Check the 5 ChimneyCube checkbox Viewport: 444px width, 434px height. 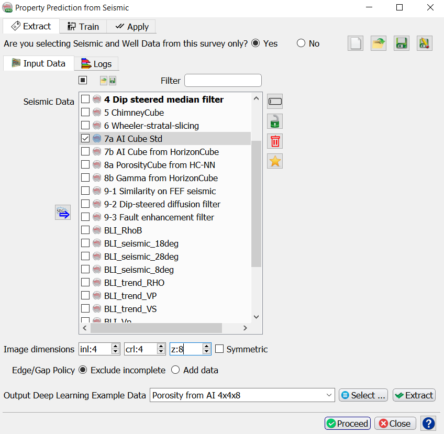tap(85, 113)
